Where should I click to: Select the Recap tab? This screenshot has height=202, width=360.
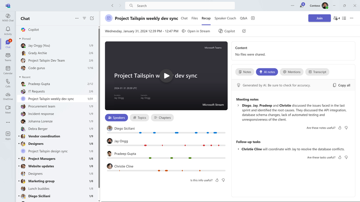pyautogui.click(x=206, y=18)
